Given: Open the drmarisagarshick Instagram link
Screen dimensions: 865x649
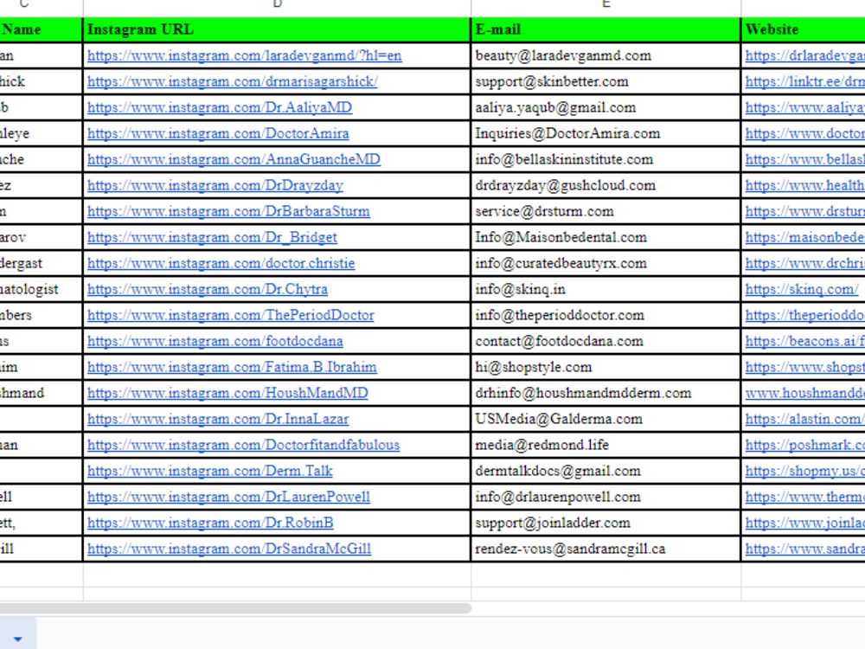Looking at the screenshot, I should (x=232, y=81).
